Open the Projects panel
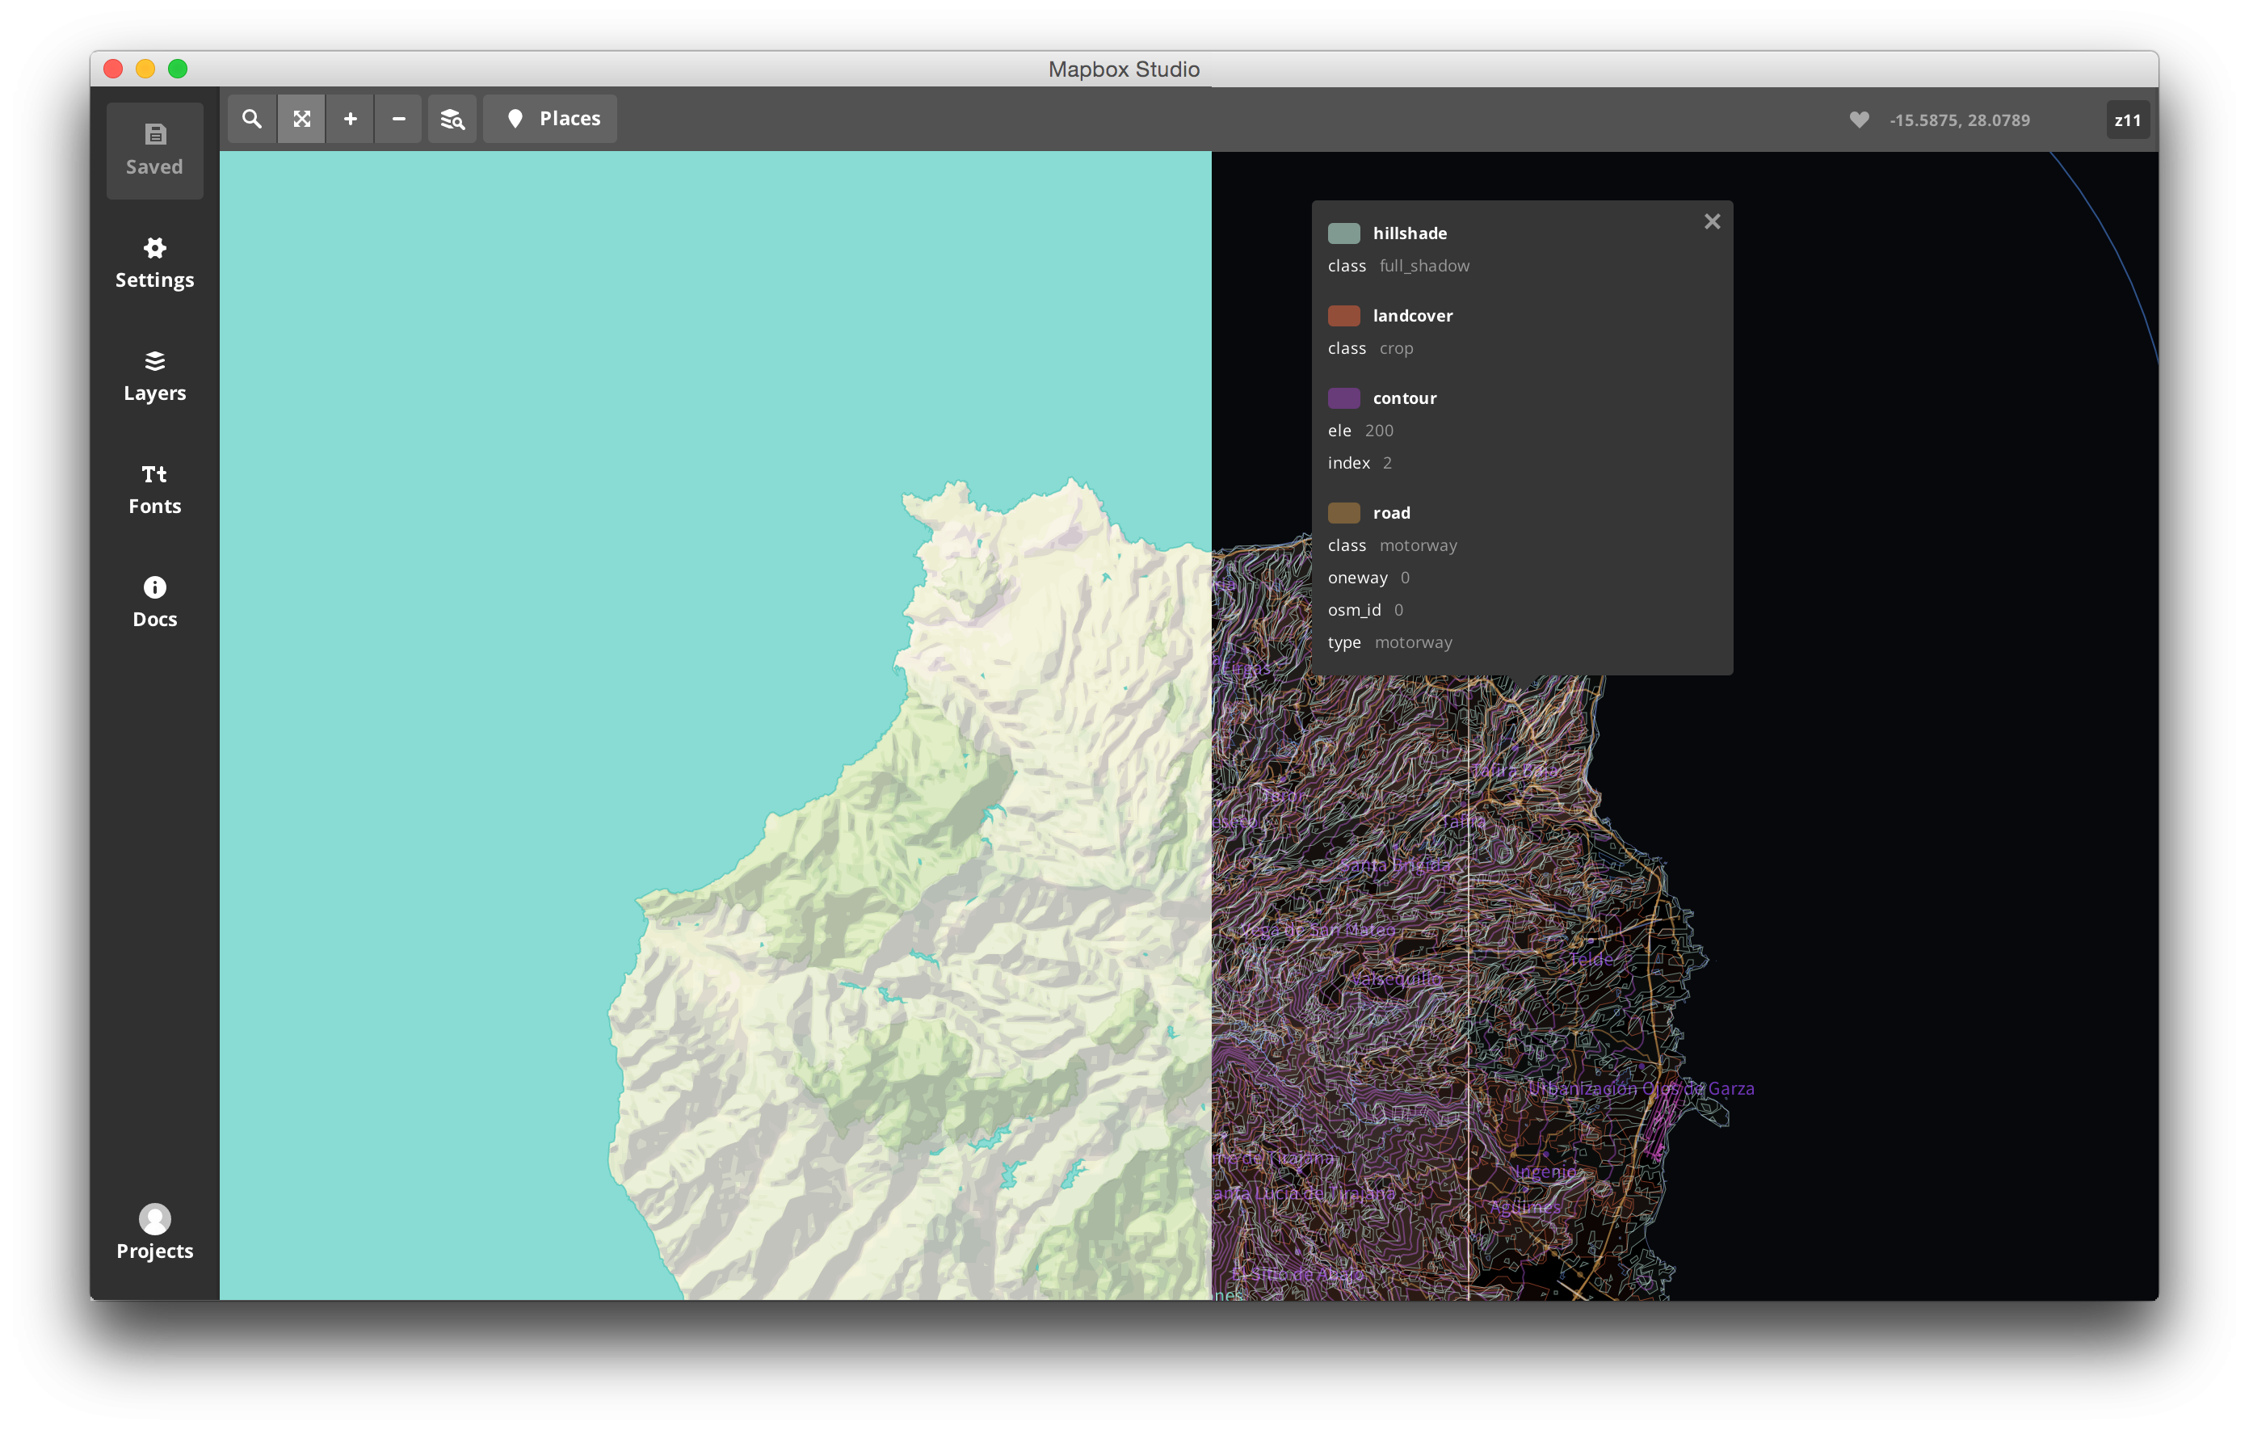 [x=154, y=1232]
